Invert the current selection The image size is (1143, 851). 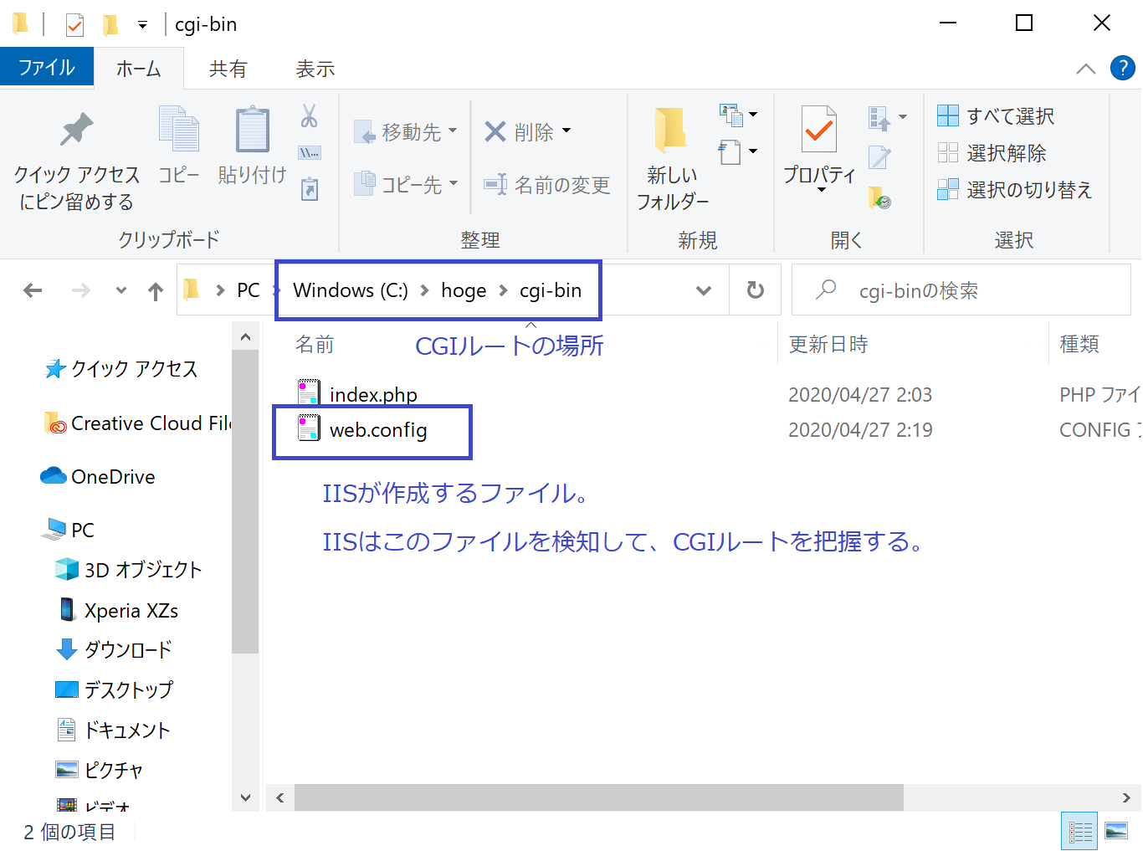click(1014, 190)
